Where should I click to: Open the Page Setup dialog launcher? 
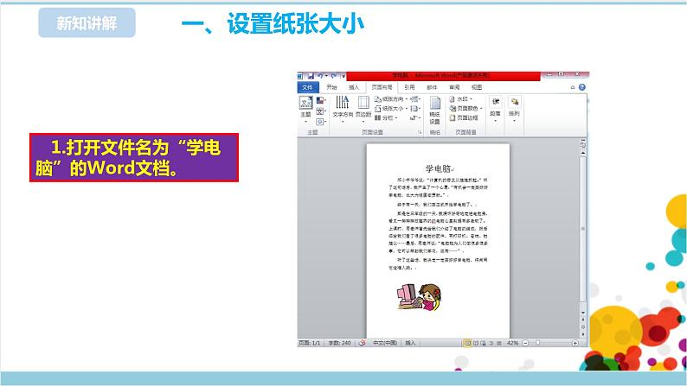coord(420,132)
